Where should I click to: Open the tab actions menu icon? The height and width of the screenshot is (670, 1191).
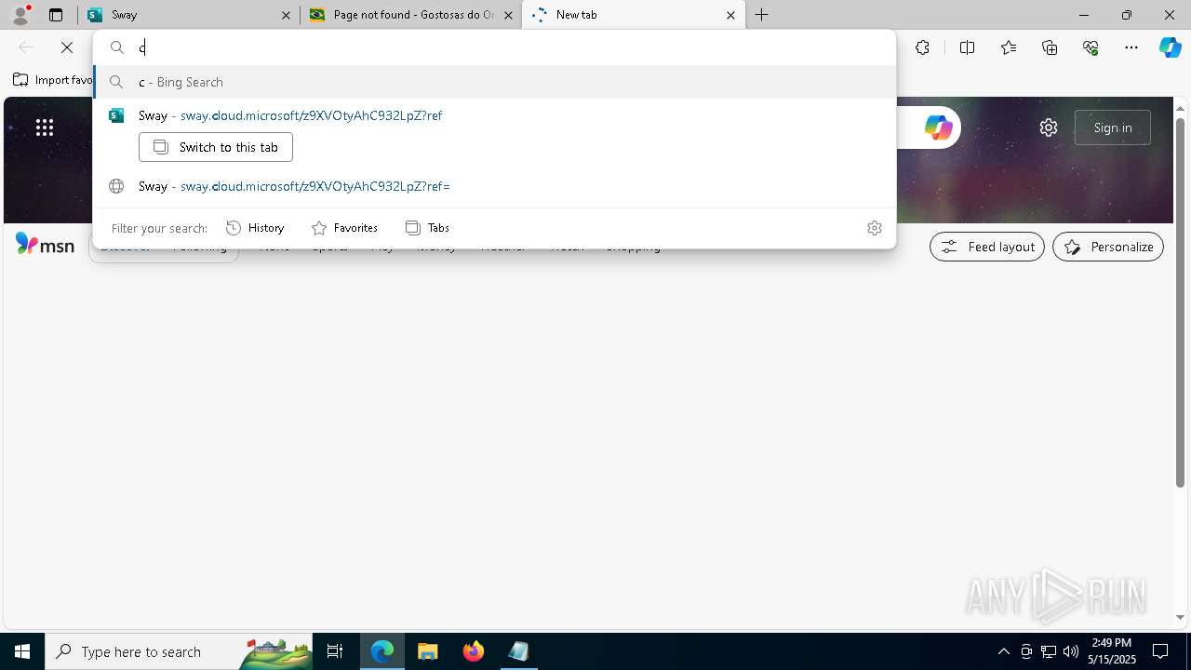[x=56, y=15]
